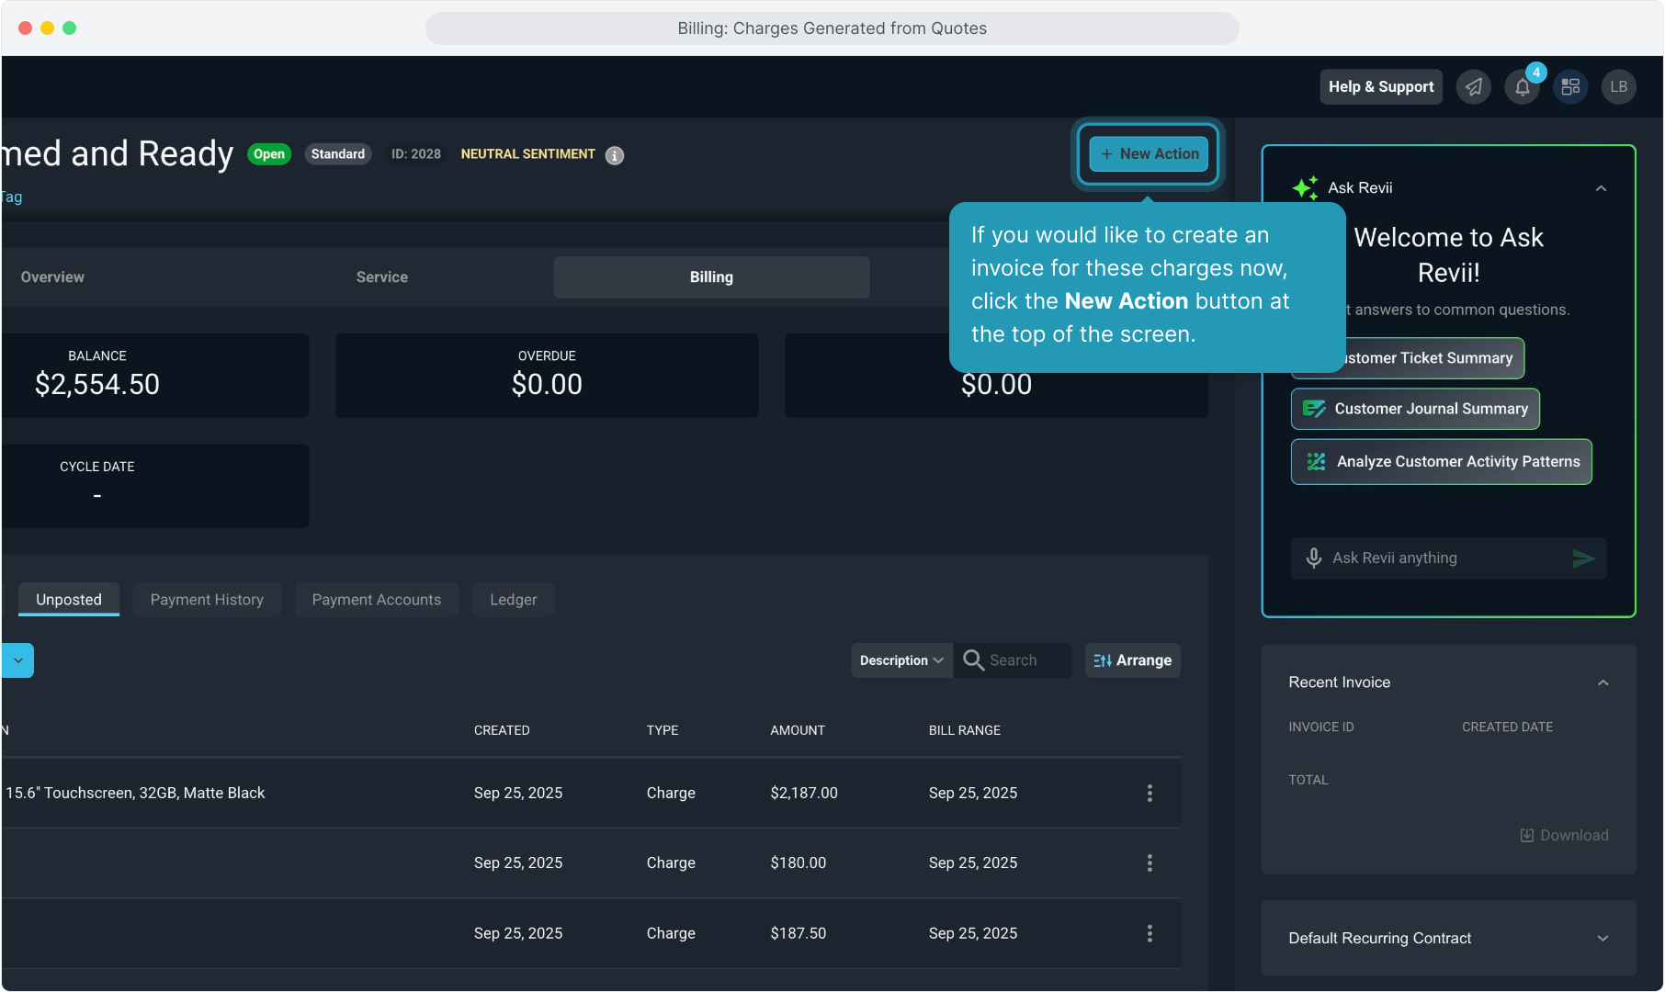
Task: Click the Arrange columns button
Action: coord(1132,660)
